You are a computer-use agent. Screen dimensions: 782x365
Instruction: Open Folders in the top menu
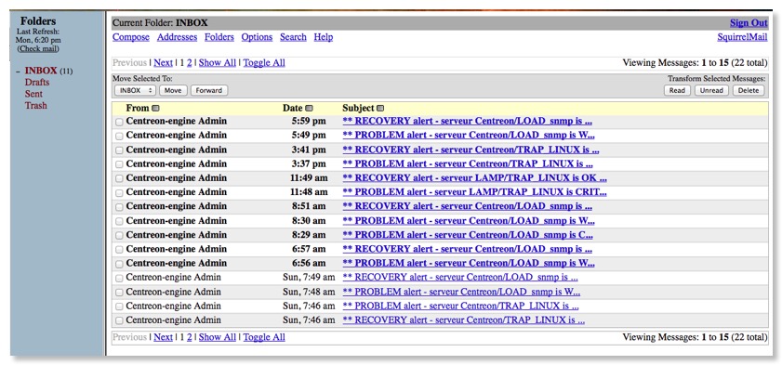219,37
